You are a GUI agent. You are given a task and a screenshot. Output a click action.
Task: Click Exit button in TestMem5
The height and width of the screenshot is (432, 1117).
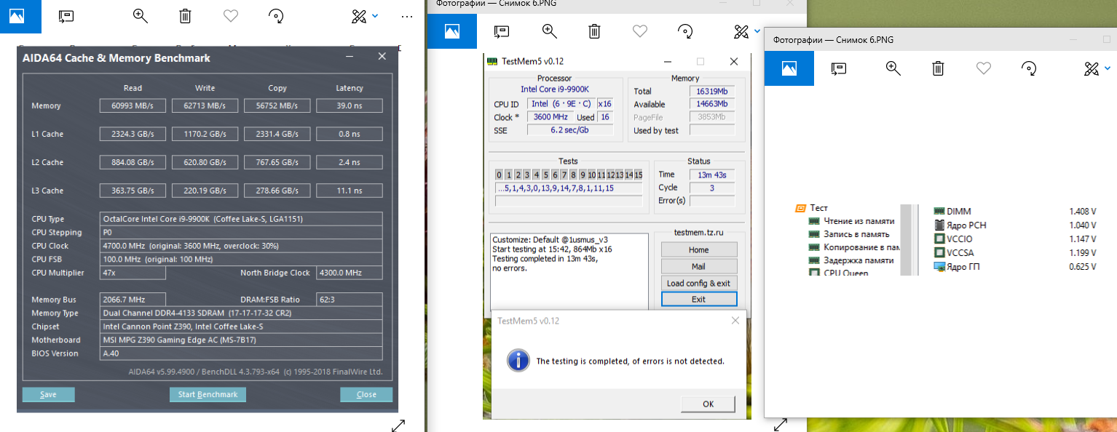point(699,299)
